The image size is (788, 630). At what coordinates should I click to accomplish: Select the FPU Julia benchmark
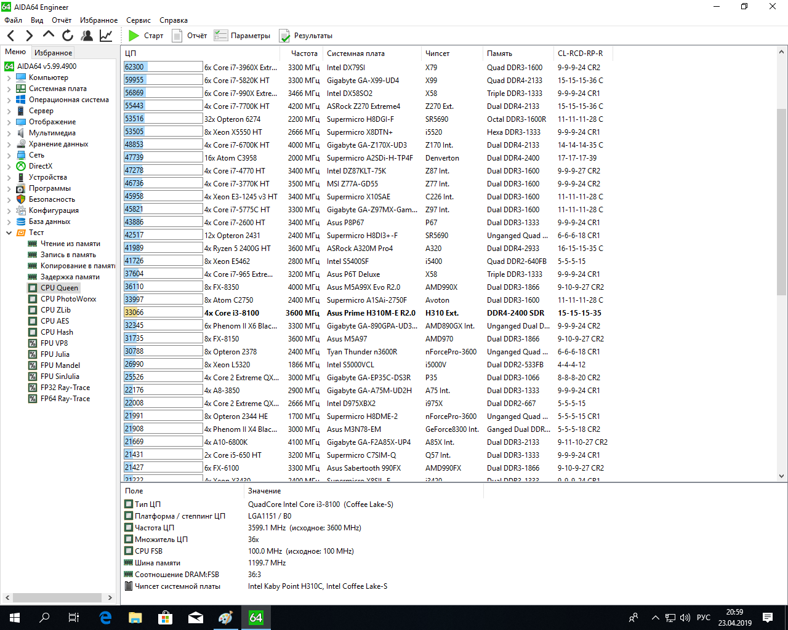coord(55,354)
